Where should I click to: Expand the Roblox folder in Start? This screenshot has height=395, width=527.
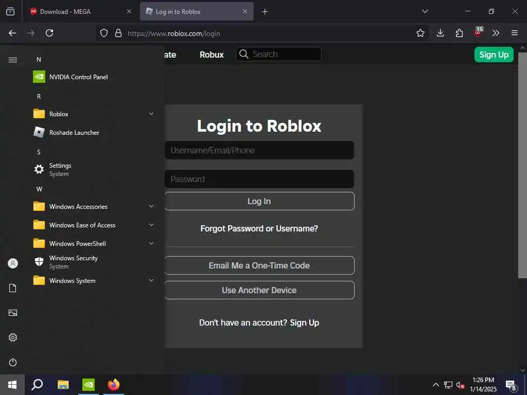pos(151,114)
